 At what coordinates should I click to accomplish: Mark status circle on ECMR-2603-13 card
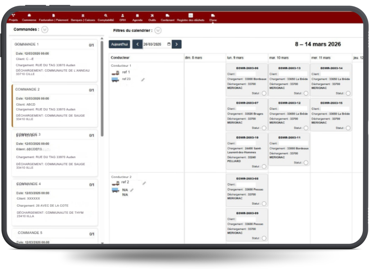[x=306, y=93]
